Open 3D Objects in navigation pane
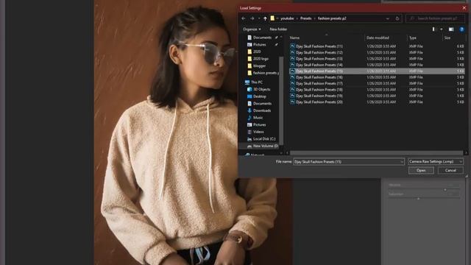 (261, 89)
